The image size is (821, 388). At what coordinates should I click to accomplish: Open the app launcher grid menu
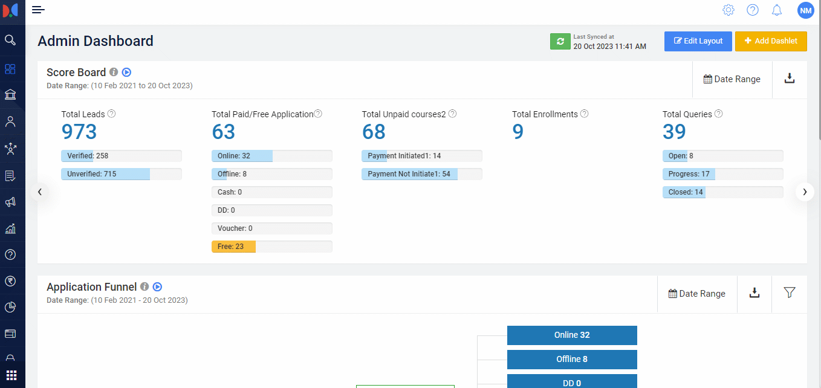11,375
